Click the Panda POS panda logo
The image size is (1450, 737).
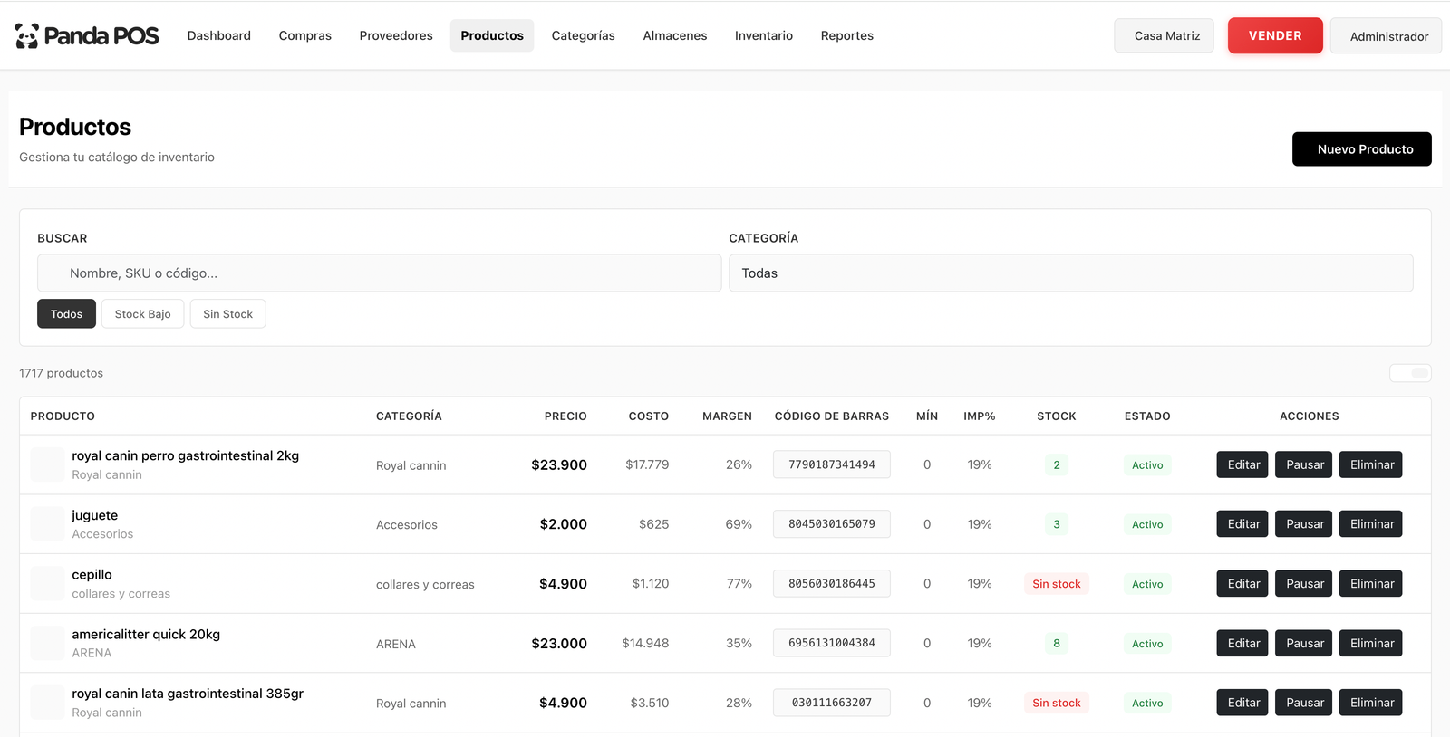pos(27,36)
